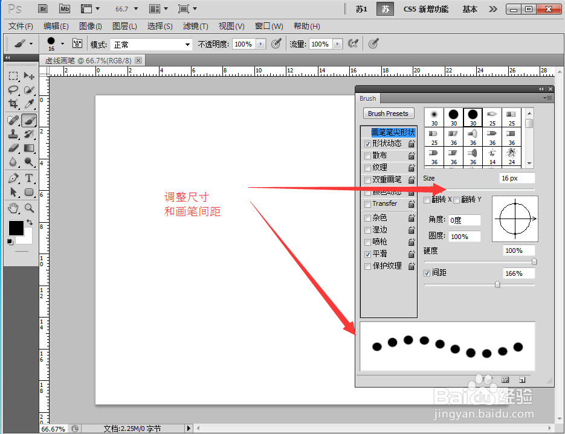
Task: Toggle the 间距 spacing checkbox
Action: 427,273
